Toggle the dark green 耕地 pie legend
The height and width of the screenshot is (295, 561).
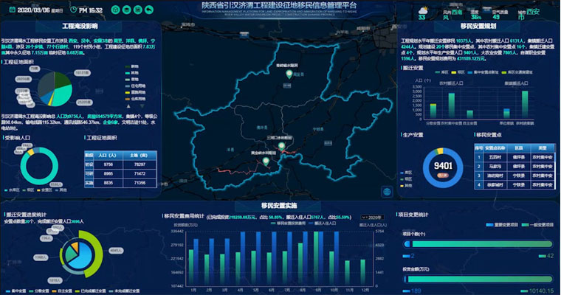[131, 66]
